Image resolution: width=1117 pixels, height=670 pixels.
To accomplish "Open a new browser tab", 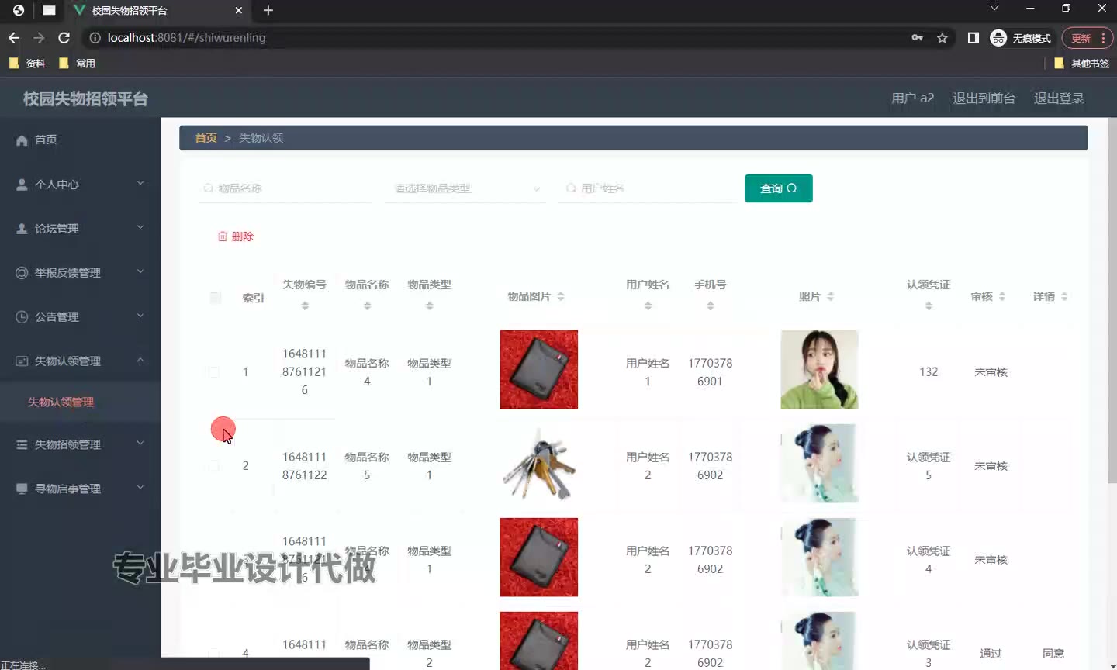I will click(268, 10).
